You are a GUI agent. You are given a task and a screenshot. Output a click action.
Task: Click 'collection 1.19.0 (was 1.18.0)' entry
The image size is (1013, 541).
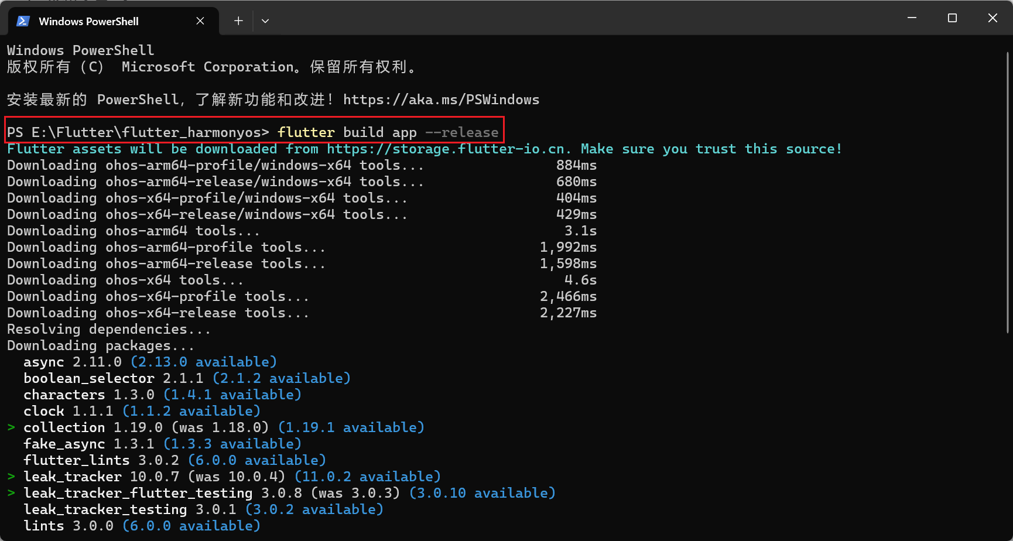[146, 427]
